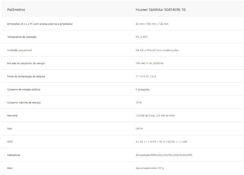Select the 'Temperatura de operação' label
Viewport: 244px width, 175px height.
click(x=22, y=37)
